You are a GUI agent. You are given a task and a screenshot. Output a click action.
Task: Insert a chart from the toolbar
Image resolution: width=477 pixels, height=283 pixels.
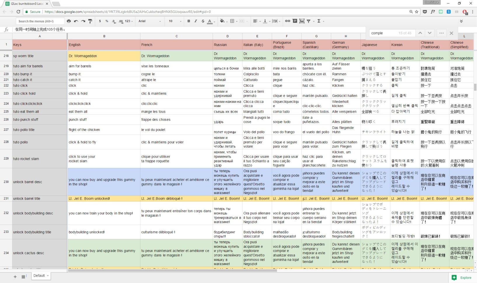[302, 21]
